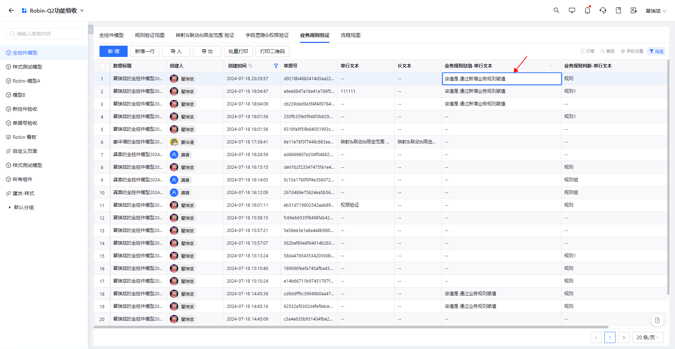The image size is (675, 349).
Task: Click the floating document icon at bottom right
Action: [657, 320]
